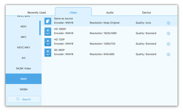Select the 'HD 1080P' preset title
The image size is (183, 112).
point(60,29)
